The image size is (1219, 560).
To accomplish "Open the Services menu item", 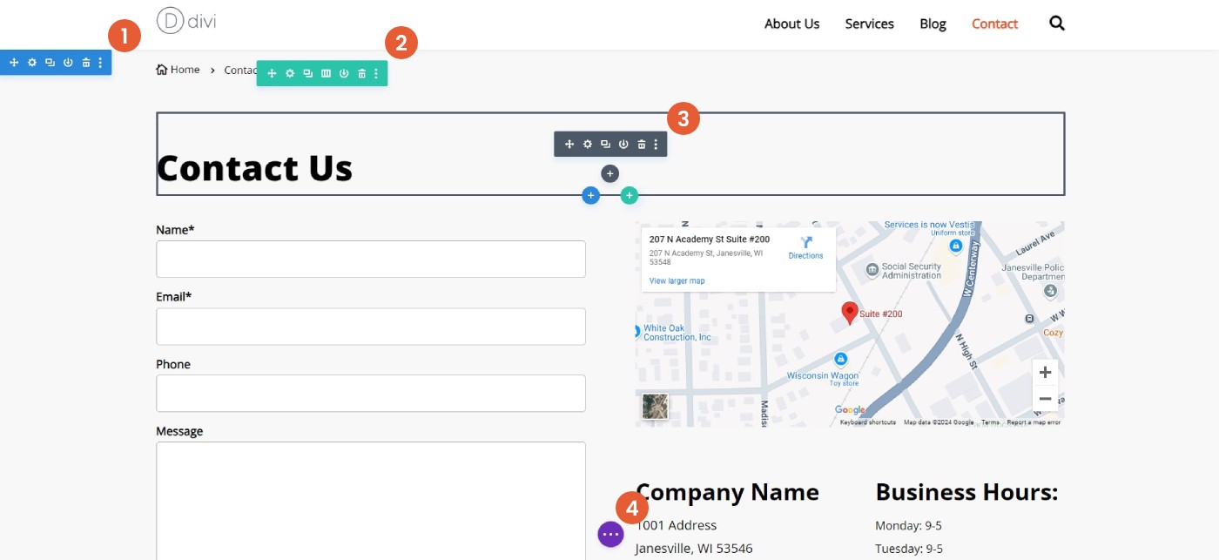I will pos(869,24).
